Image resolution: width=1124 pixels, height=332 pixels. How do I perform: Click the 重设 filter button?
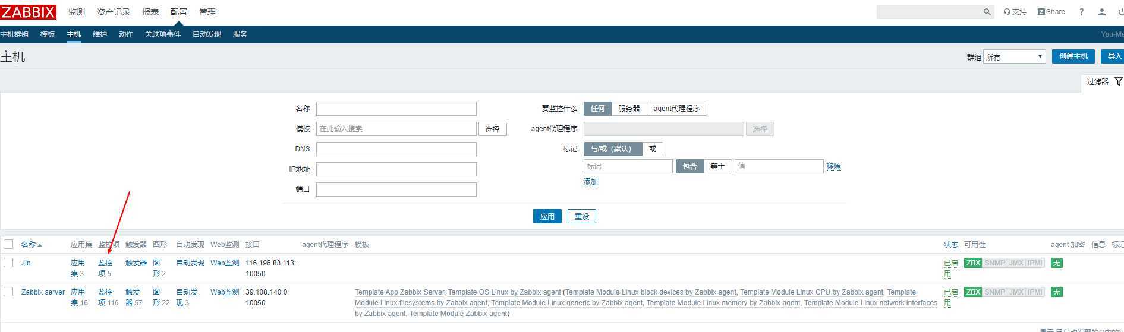click(x=582, y=217)
